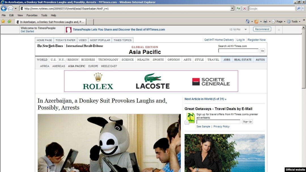Click the Rolex ad logo
Viewport: 306px width, 172px height.
(x=98, y=81)
